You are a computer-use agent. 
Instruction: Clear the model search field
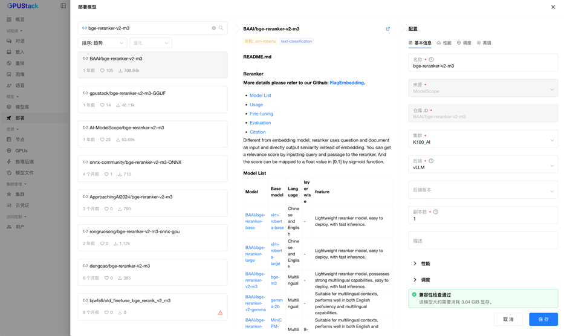[x=213, y=28]
